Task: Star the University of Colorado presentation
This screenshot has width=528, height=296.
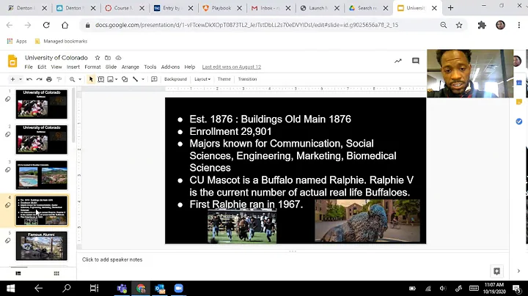Action: coord(98,58)
